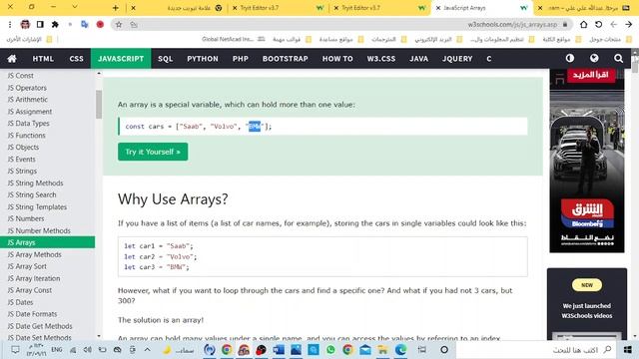Open Windows Start button
Image resolution: width=639 pixels, height=359 pixels.
tap(628, 350)
